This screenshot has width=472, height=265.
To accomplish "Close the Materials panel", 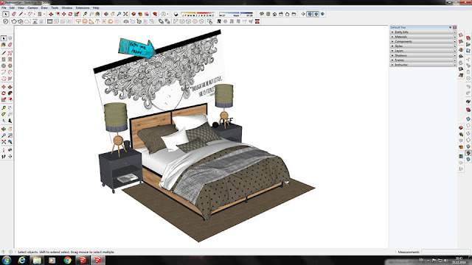I will (455, 37).
